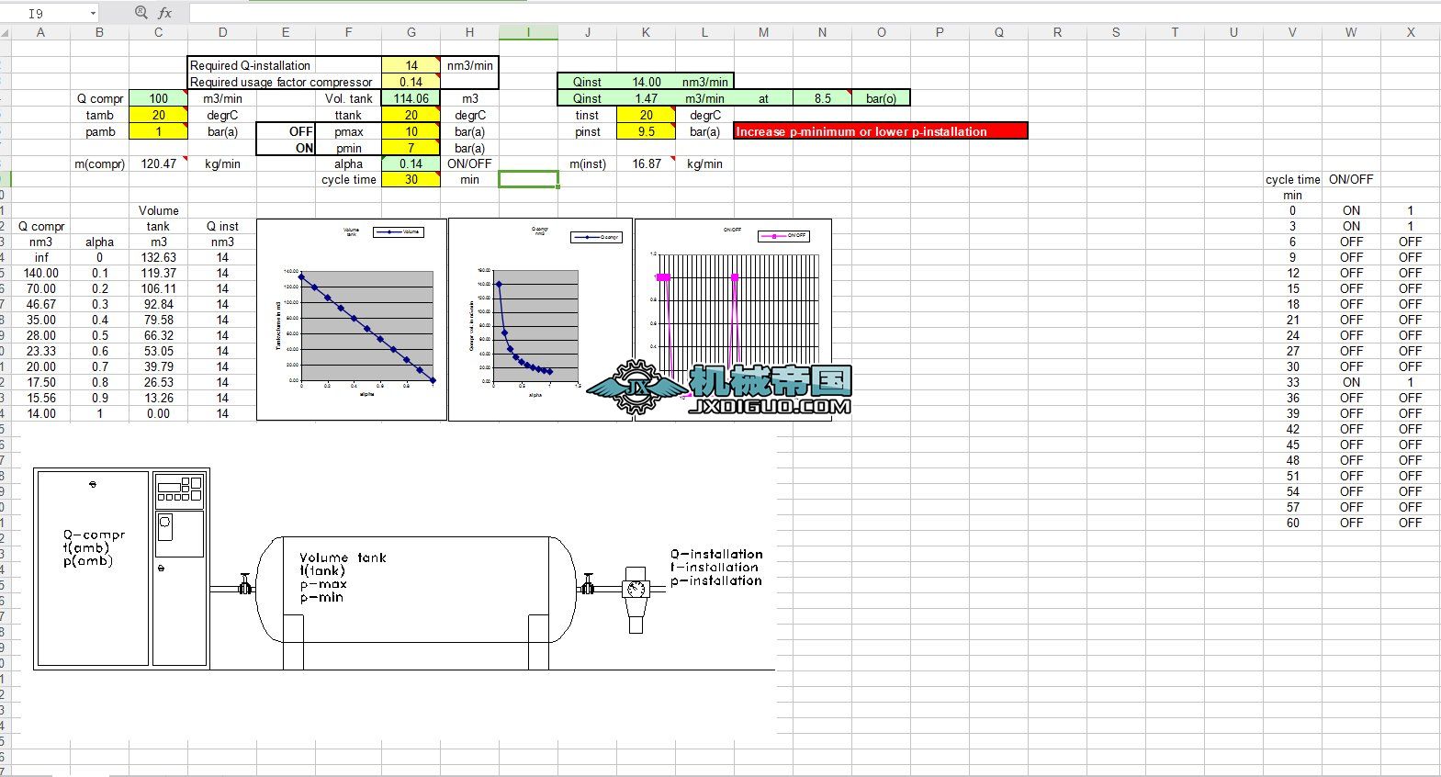This screenshot has width=1441, height=777.
Task: Click the m(compr) value 120.47
Action: (158, 163)
